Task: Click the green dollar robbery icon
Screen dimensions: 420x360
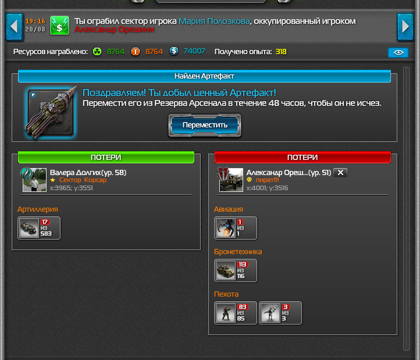Action: tap(59, 26)
